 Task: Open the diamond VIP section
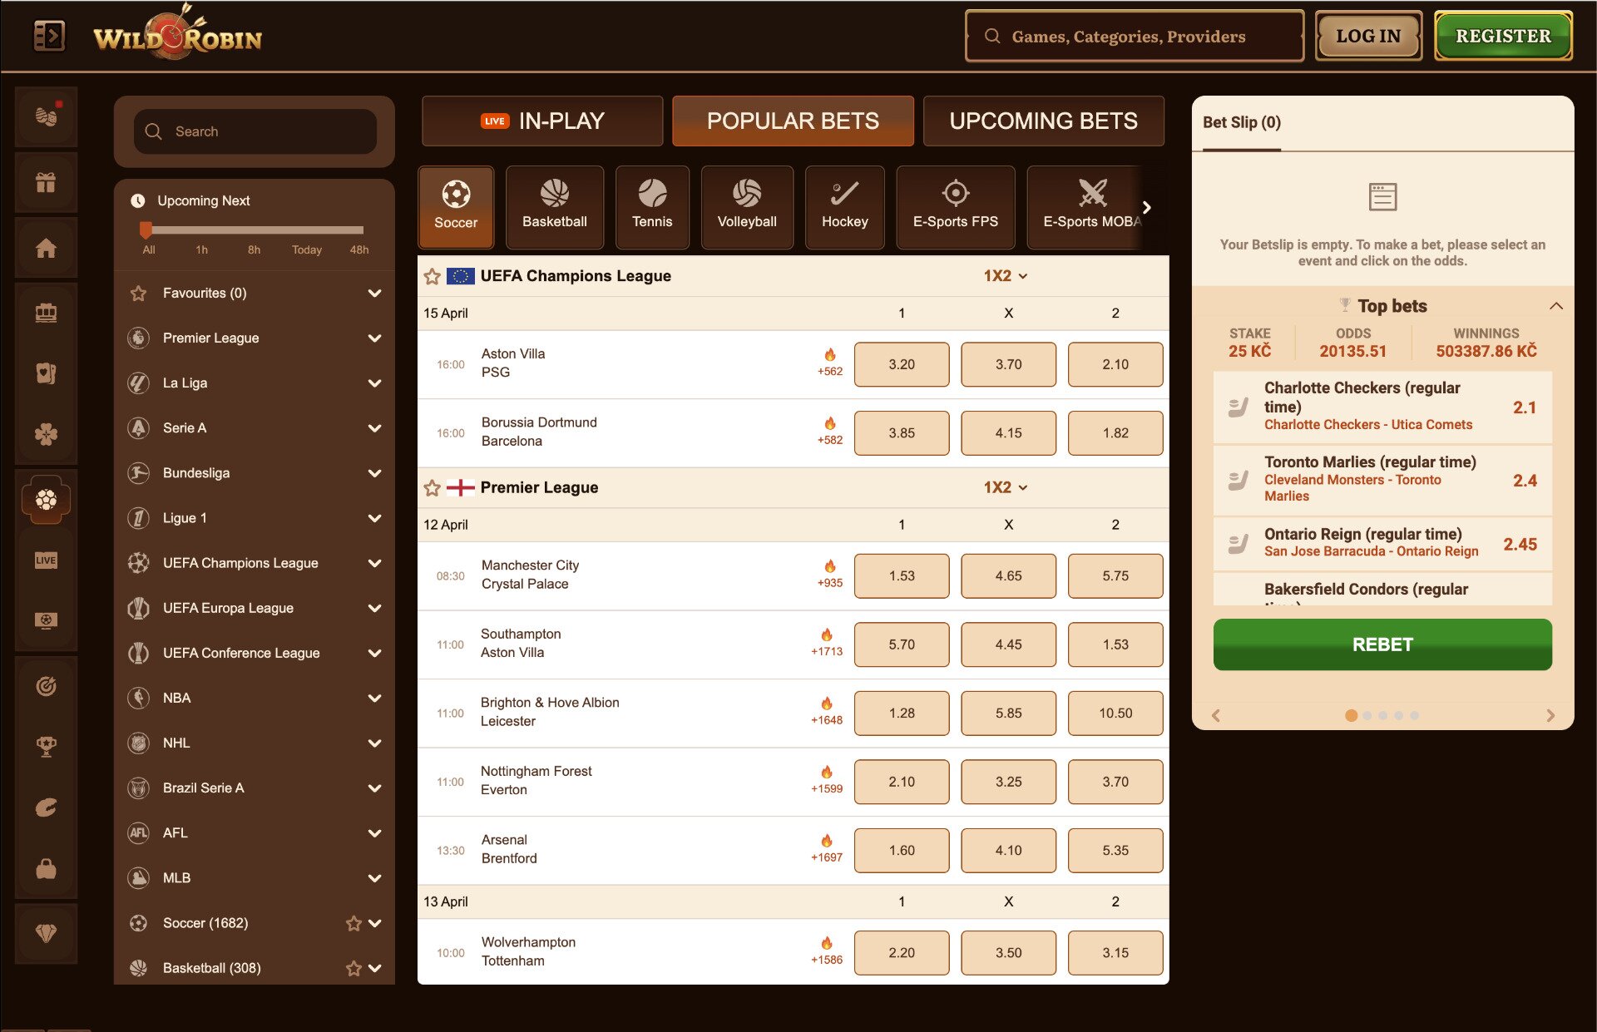click(46, 933)
